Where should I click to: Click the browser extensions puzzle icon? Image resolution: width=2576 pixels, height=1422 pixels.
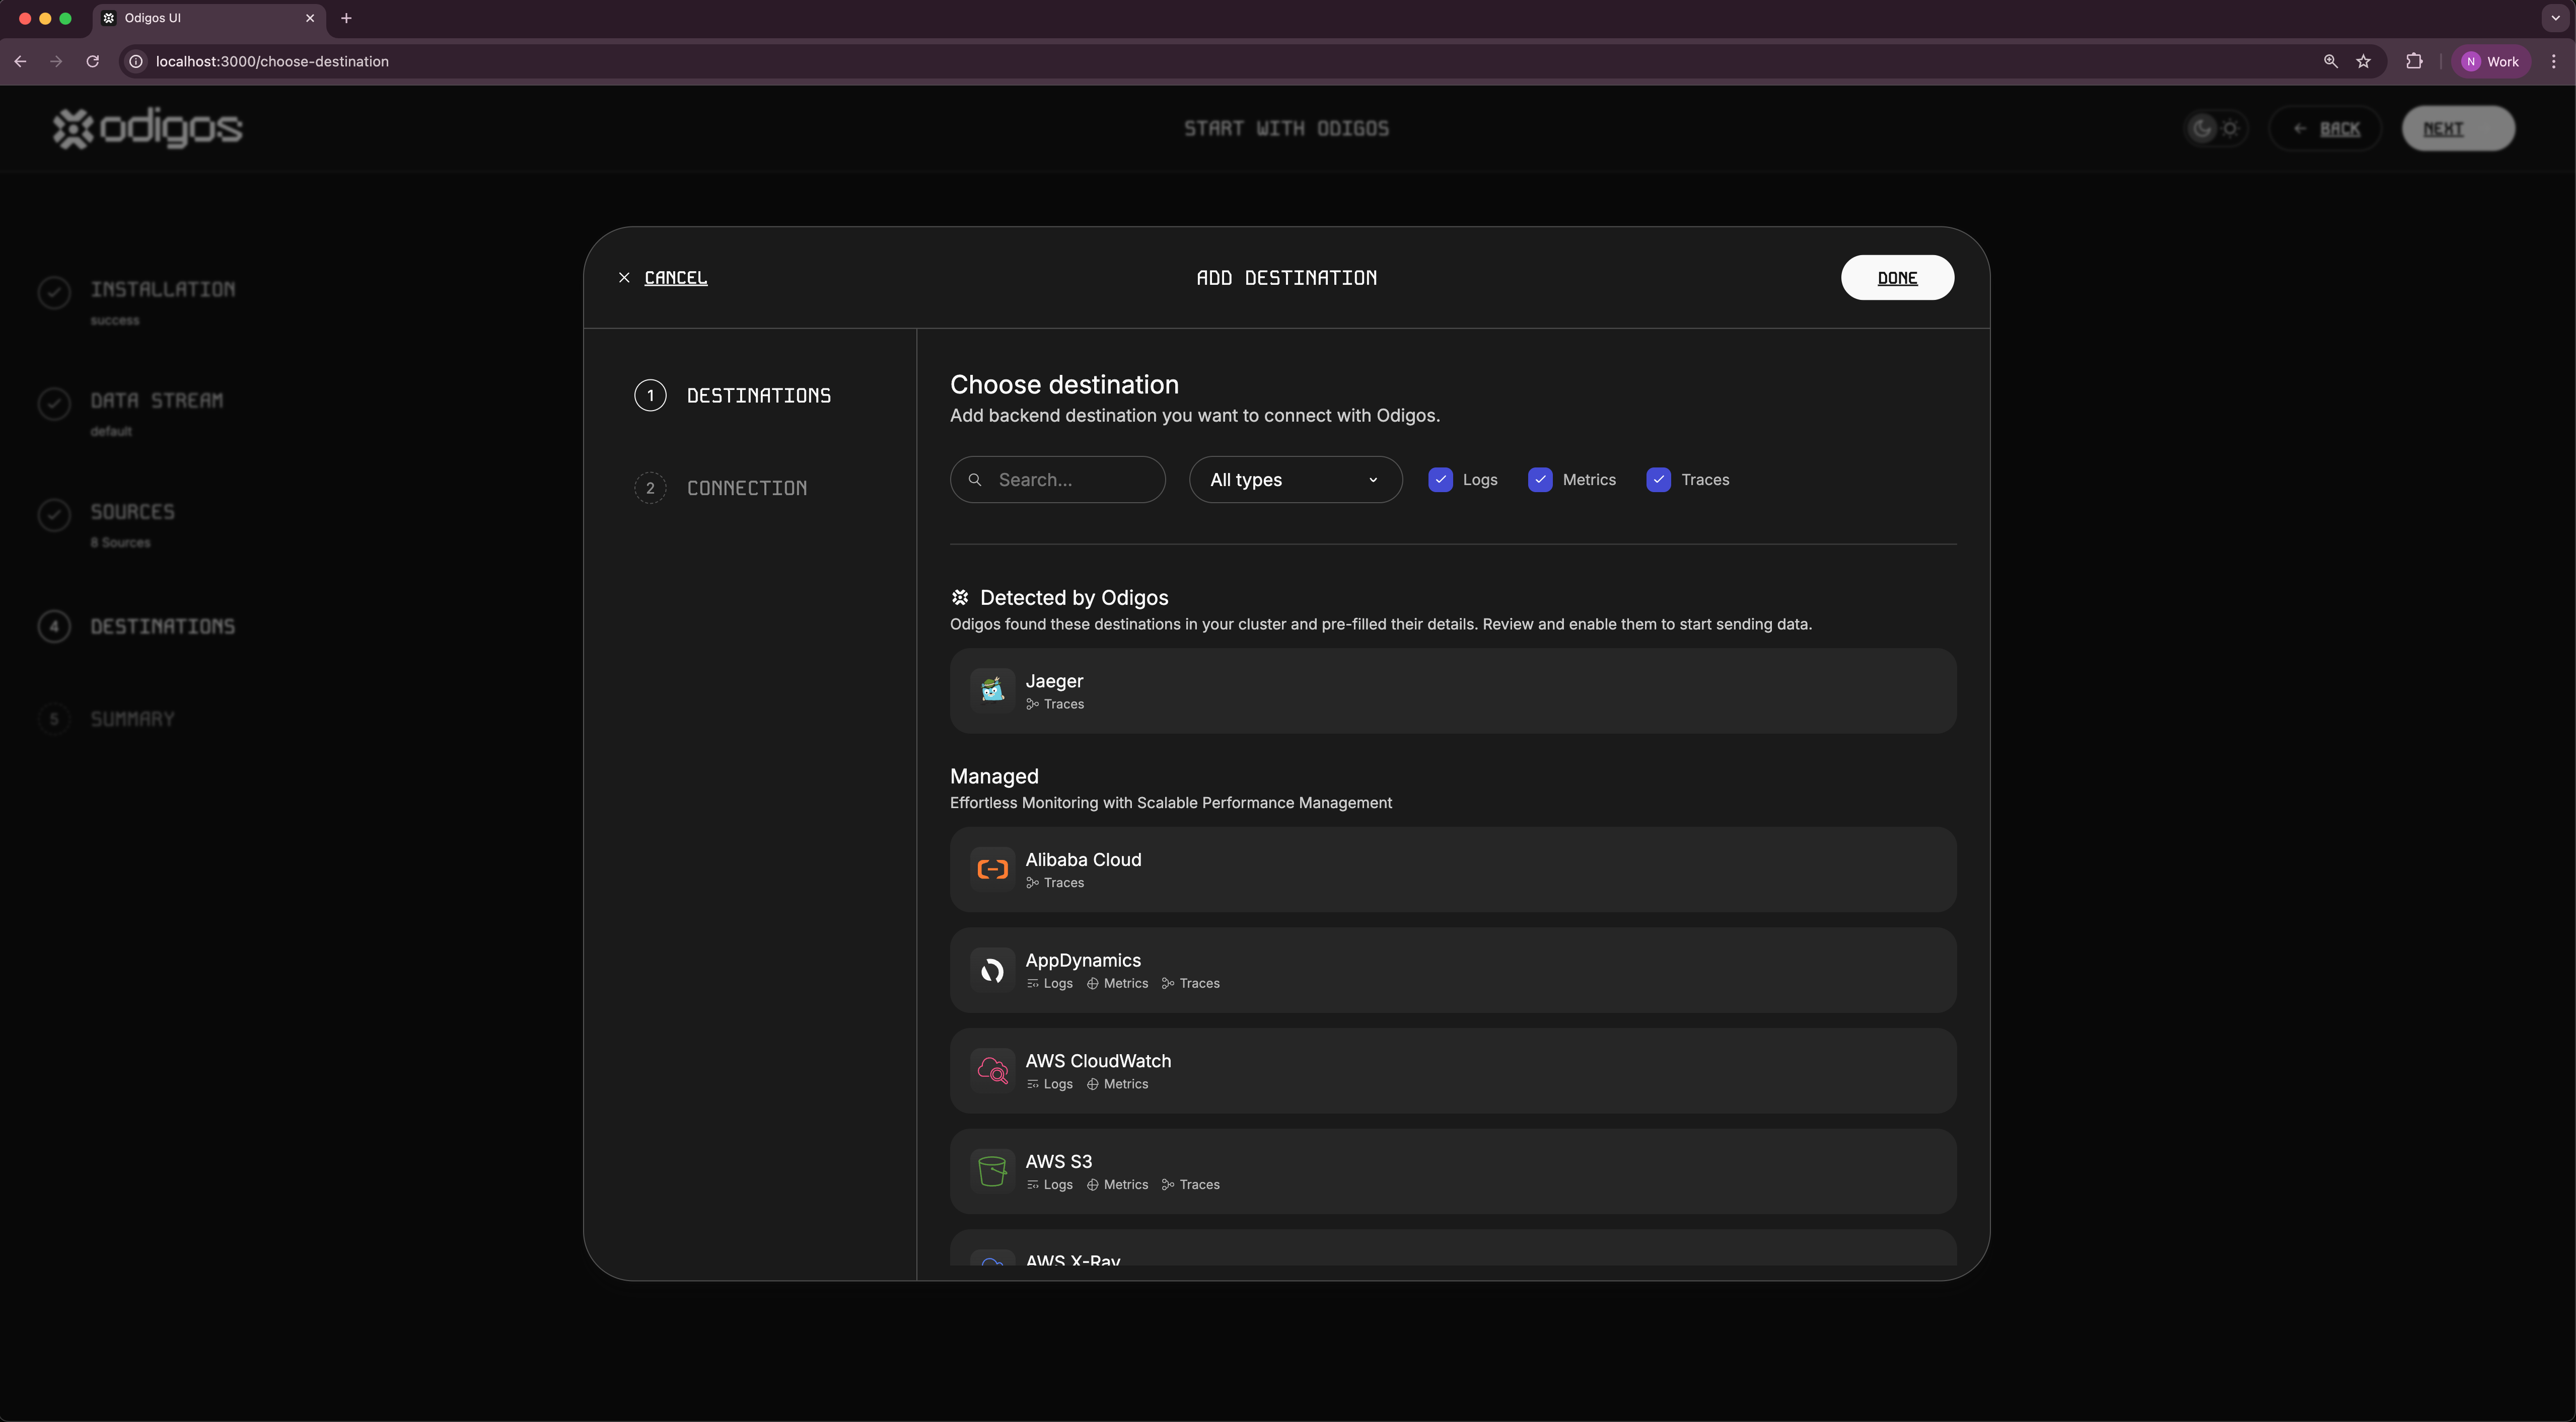2414,61
